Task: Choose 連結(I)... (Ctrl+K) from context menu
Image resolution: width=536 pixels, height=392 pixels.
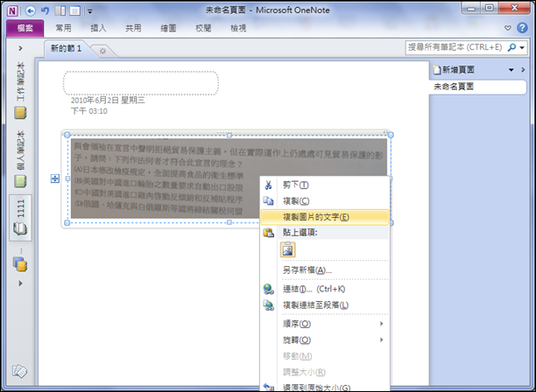Action: (x=325, y=289)
